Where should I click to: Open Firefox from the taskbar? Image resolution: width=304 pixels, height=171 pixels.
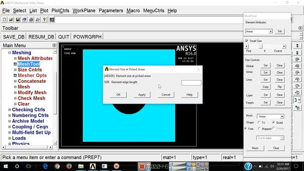pyautogui.click(x=69, y=166)
